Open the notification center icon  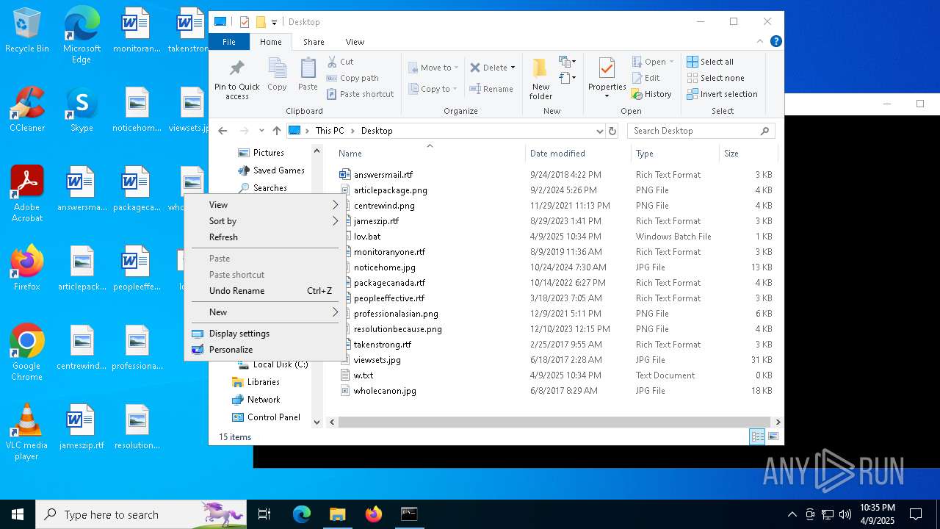(x=916, y=514)
